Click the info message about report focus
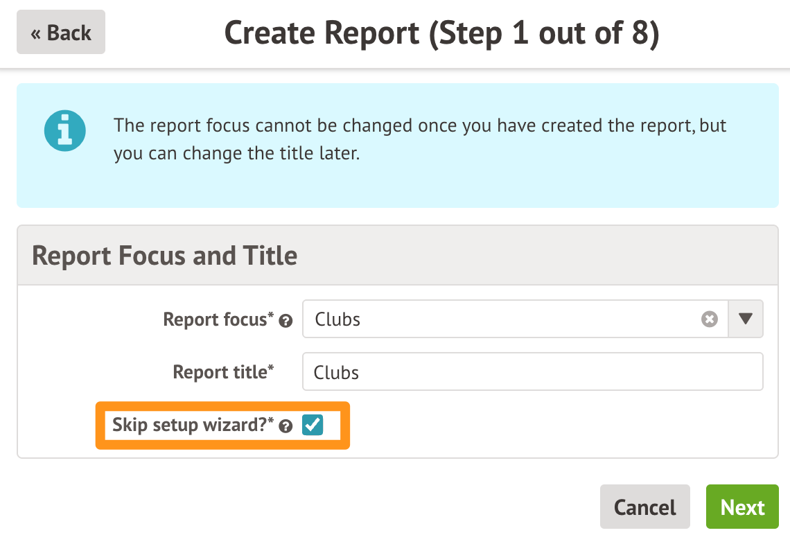 pyautogui.click(x=419, y=139)
